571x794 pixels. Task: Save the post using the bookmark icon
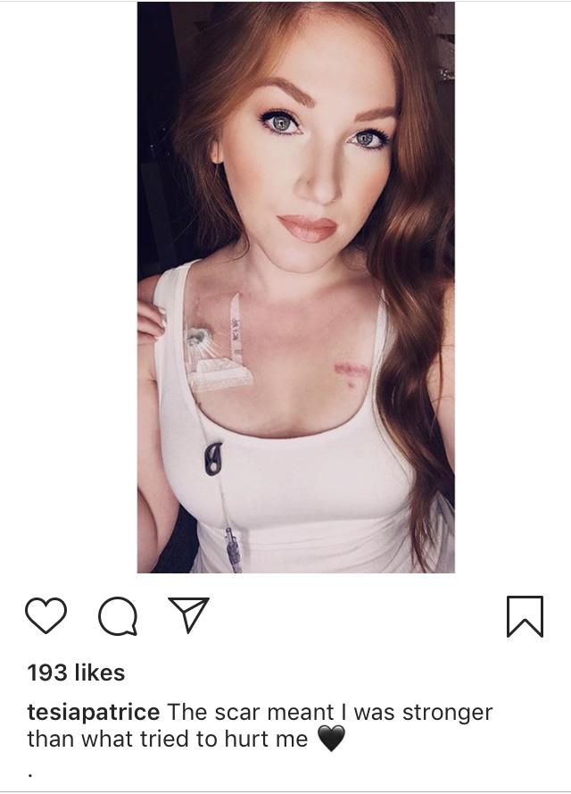click(x=525, y=616)
